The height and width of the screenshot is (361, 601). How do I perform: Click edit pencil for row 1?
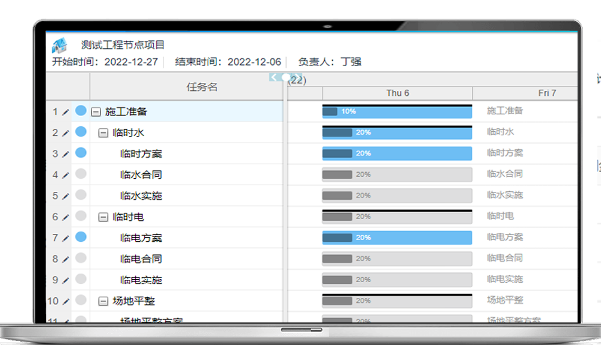point(66,112)
